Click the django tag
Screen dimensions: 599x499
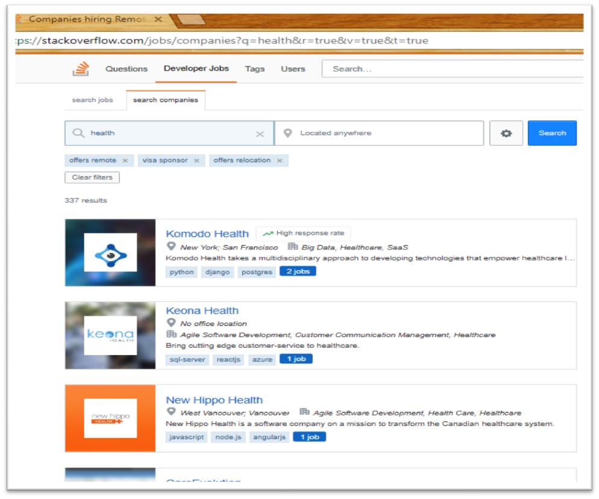[x=218, y=272]
